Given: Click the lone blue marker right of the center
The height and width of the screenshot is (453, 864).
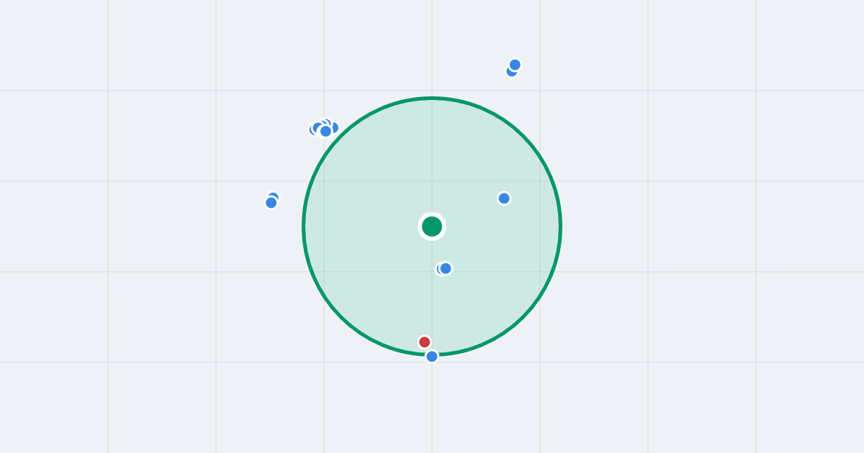Looking at the screenshot, I should (504, 198).
